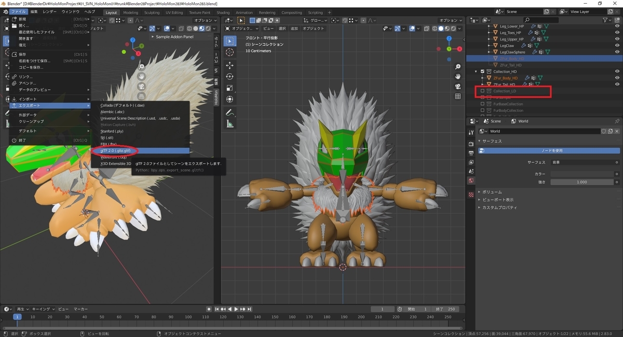Image resolution: width=623 pixels, height=337 pixels.
Task: Open the object mode dropdown in right viewport
Action: [242, 29]
